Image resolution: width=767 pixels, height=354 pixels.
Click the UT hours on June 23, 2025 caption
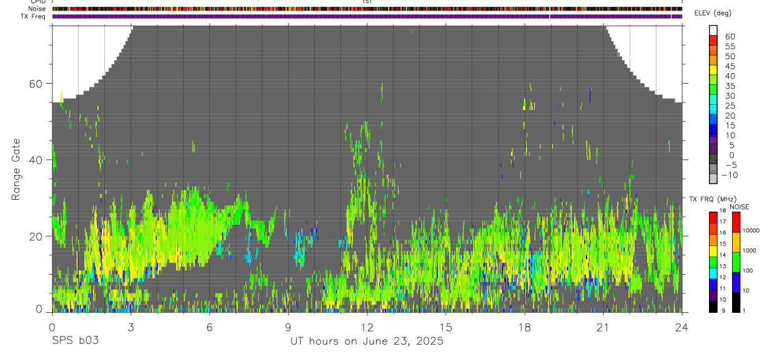coord(367,341)
